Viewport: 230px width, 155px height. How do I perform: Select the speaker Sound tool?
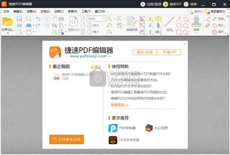click(x=158, y=32)
